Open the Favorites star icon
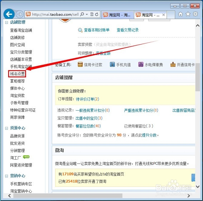The width and height of the screenshot is (203, 201). (x=188, y=14)
